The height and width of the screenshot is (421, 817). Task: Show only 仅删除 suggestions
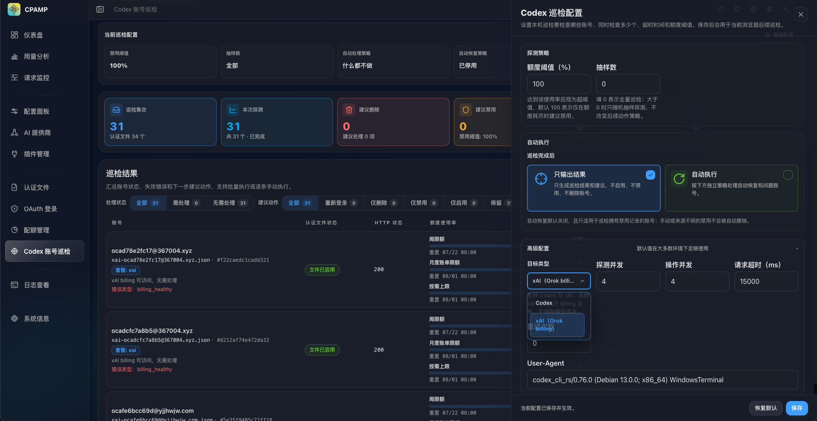point(384,203)
